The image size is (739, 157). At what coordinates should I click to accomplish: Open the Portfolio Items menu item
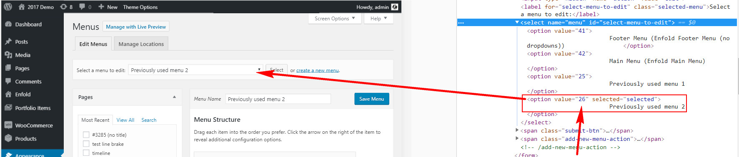click(33, 108)
